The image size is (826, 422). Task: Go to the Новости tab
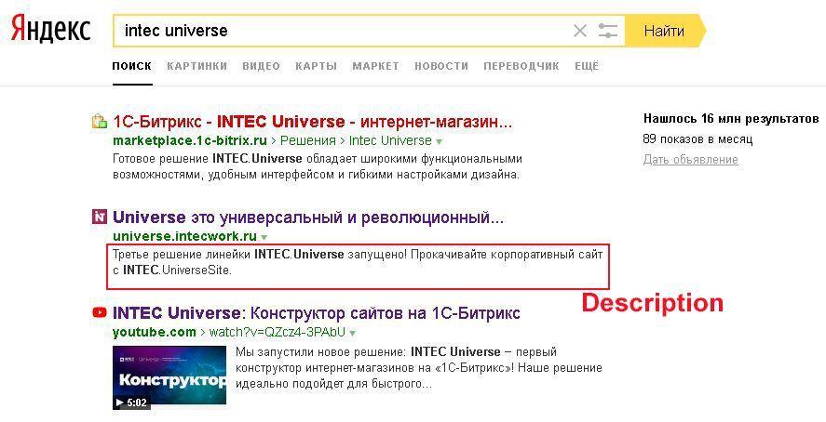point(441,66)
